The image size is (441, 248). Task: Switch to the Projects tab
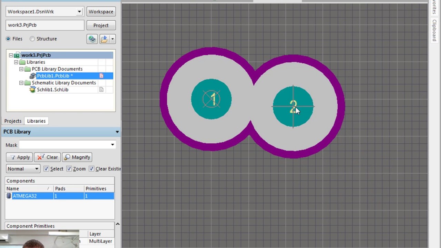[13, 121]
